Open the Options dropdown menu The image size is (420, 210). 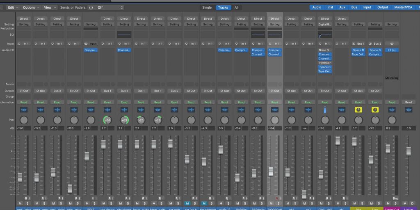click(x=31, y=7)
